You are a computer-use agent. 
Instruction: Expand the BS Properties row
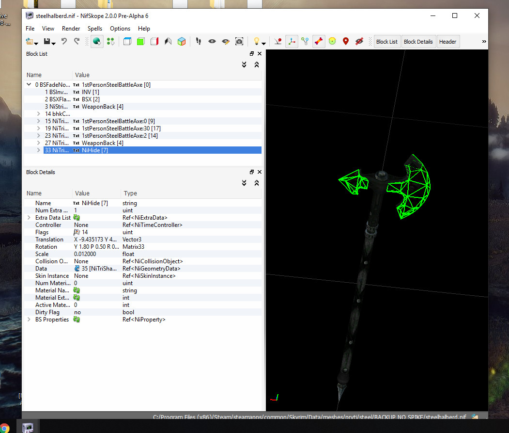29,320
